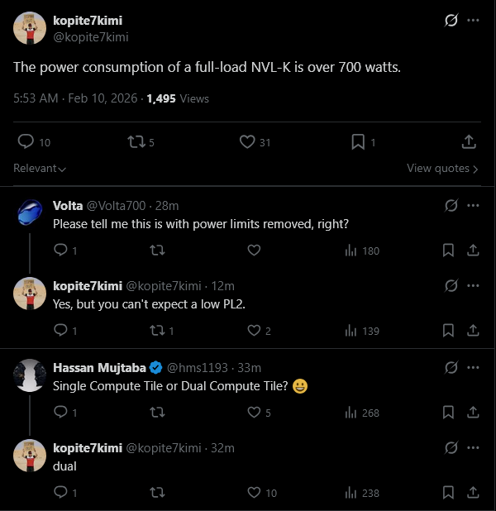Image resolution: width=496 pixels, height=511 pixels.
Task: Share the main post
Action: (469, 142)
